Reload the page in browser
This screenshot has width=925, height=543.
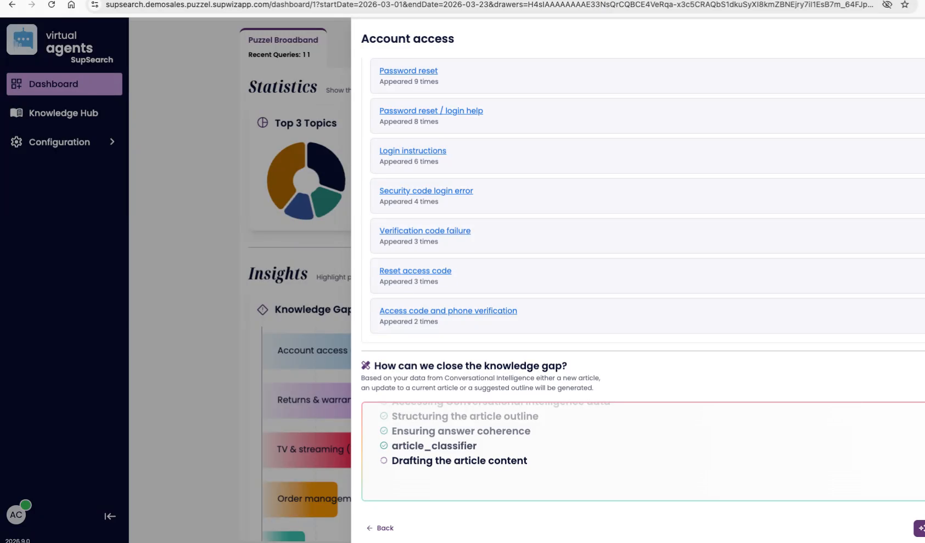coord(52,5)
